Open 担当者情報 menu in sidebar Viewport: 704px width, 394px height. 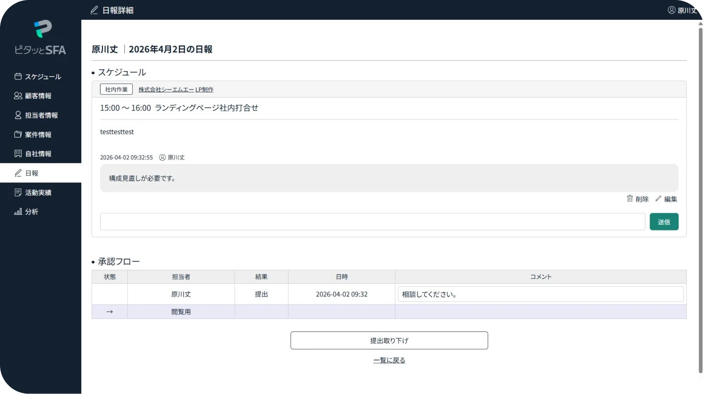40,115
